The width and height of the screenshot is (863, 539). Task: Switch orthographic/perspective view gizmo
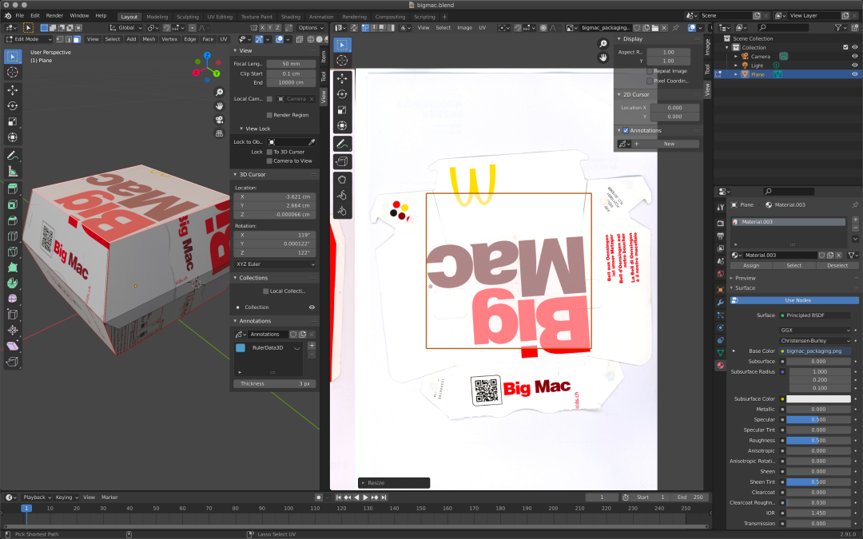pos(219,133)
